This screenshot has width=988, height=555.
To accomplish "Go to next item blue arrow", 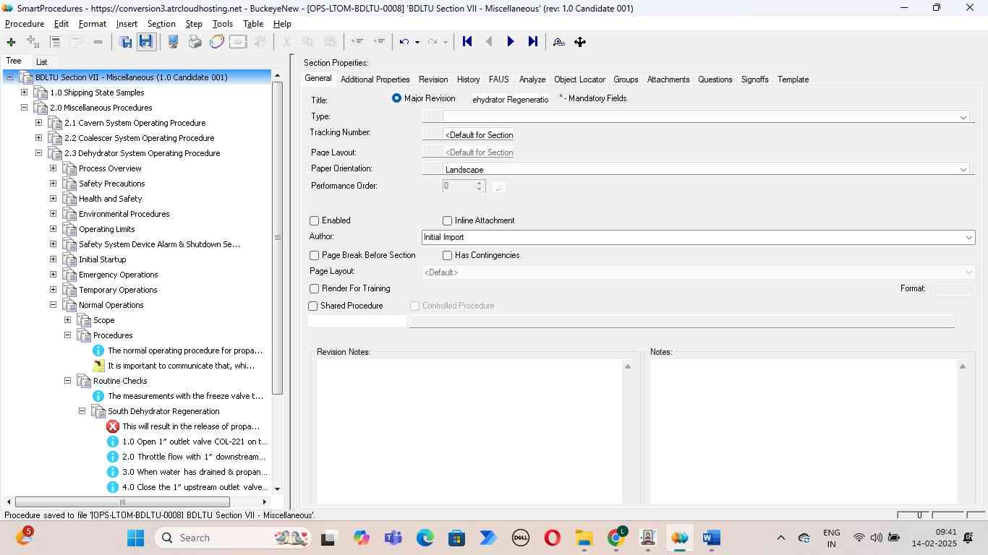I will coord(511,42).
